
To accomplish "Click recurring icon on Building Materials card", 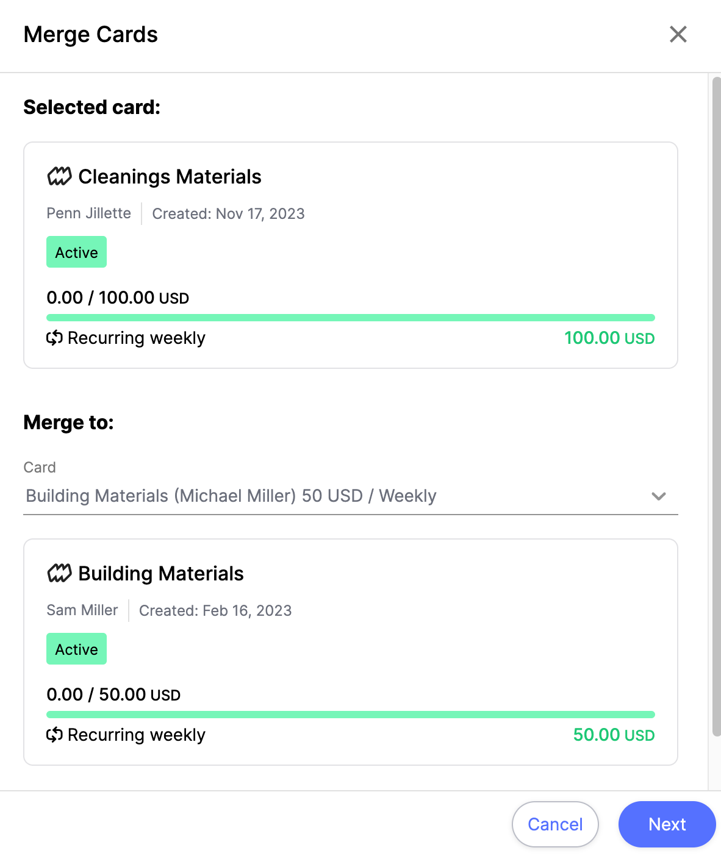I will 55,735.
